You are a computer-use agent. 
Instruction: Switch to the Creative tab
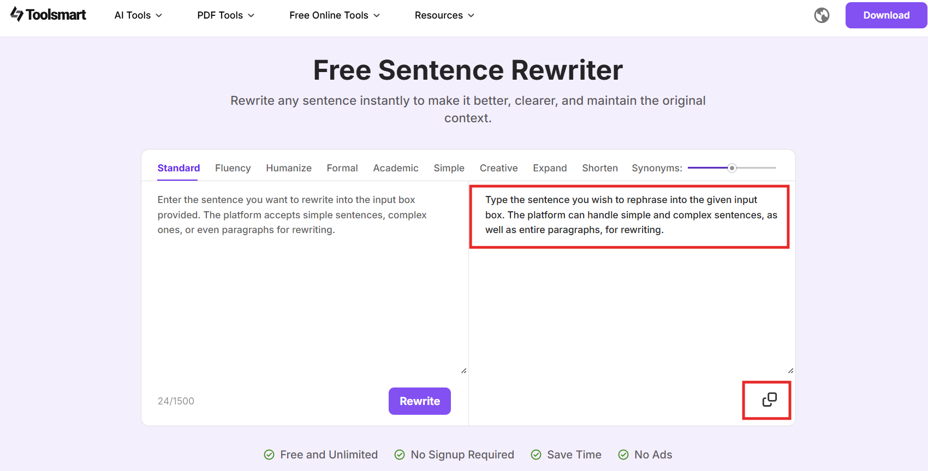[x=498, y=168]
